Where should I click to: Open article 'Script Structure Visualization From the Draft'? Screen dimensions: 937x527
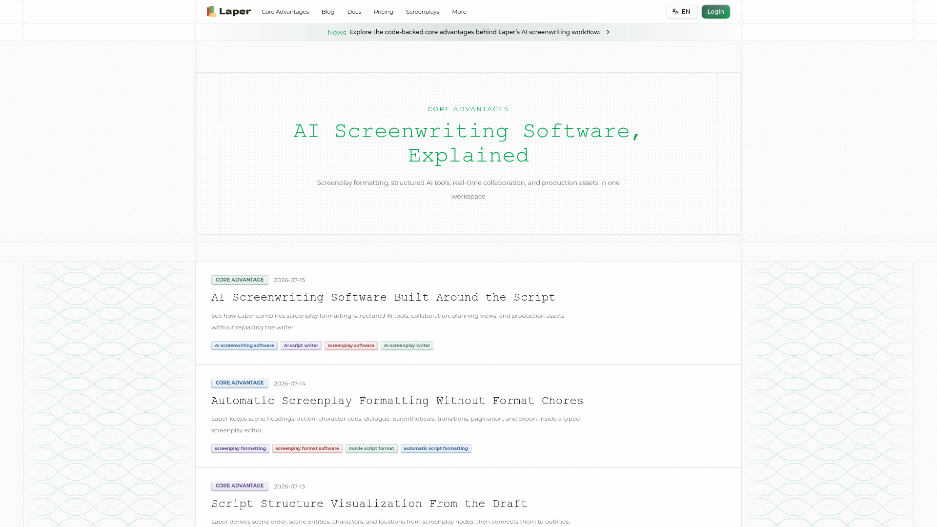pos(369,504)
